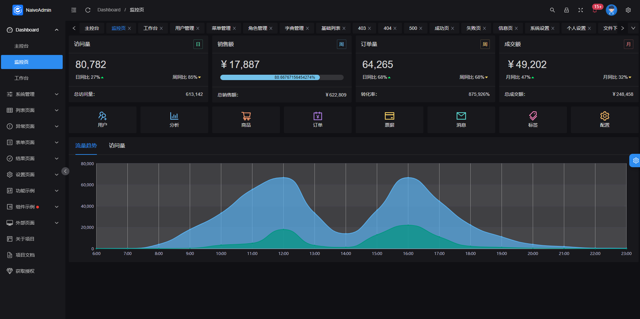Open notifications bell with 15+ badge
640x319 pixels.
coord(595,10)
